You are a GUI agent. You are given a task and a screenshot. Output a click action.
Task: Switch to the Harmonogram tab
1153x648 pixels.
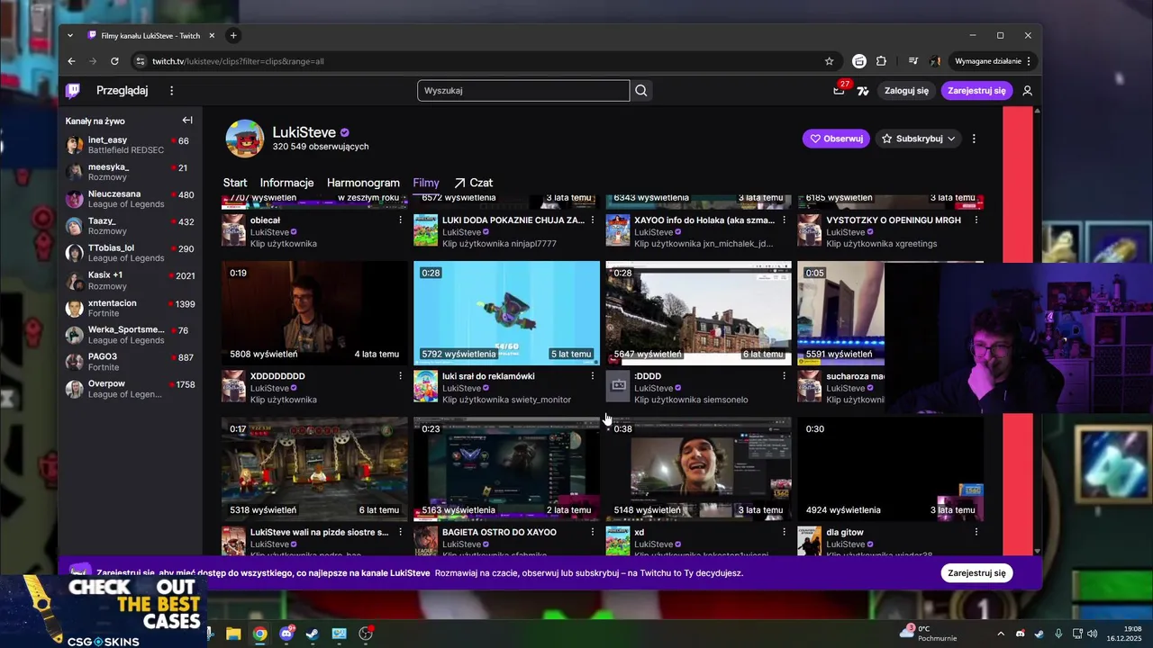tap(363, 183)
